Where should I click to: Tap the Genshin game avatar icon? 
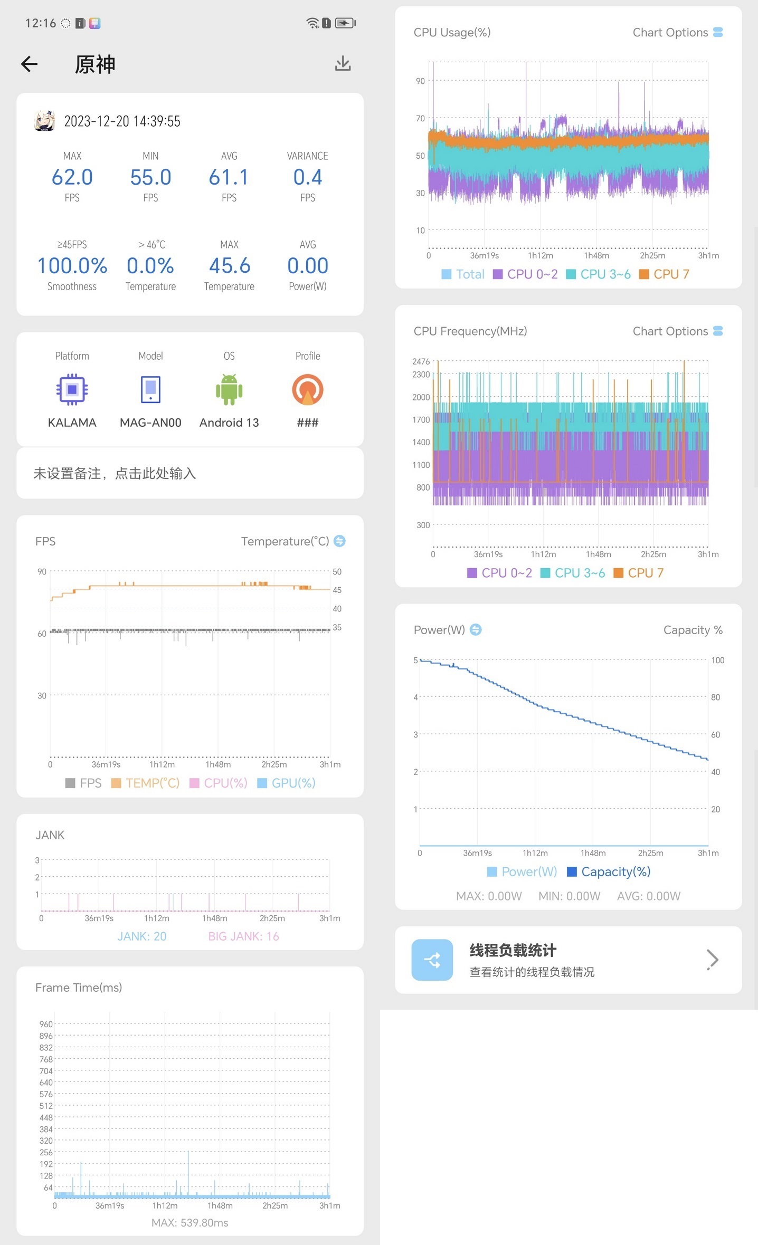[x=44, y=121]
